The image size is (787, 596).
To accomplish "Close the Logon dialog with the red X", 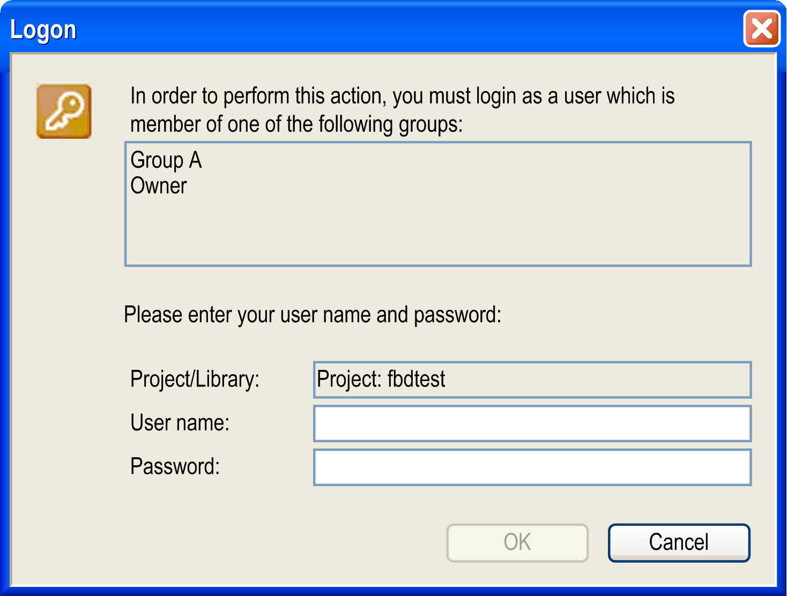I will click(x=761, y=29).
